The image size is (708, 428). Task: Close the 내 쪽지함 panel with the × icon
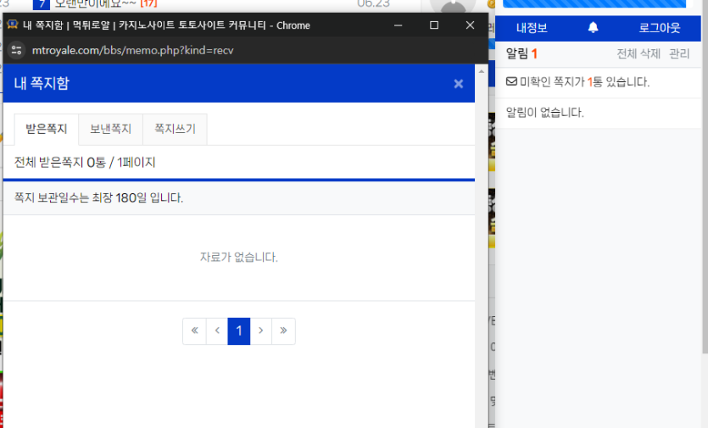(x=459, y=83)
